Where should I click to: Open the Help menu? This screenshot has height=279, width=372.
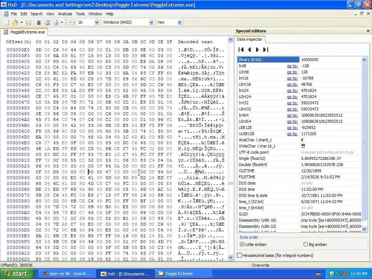(x=110, y=14)
